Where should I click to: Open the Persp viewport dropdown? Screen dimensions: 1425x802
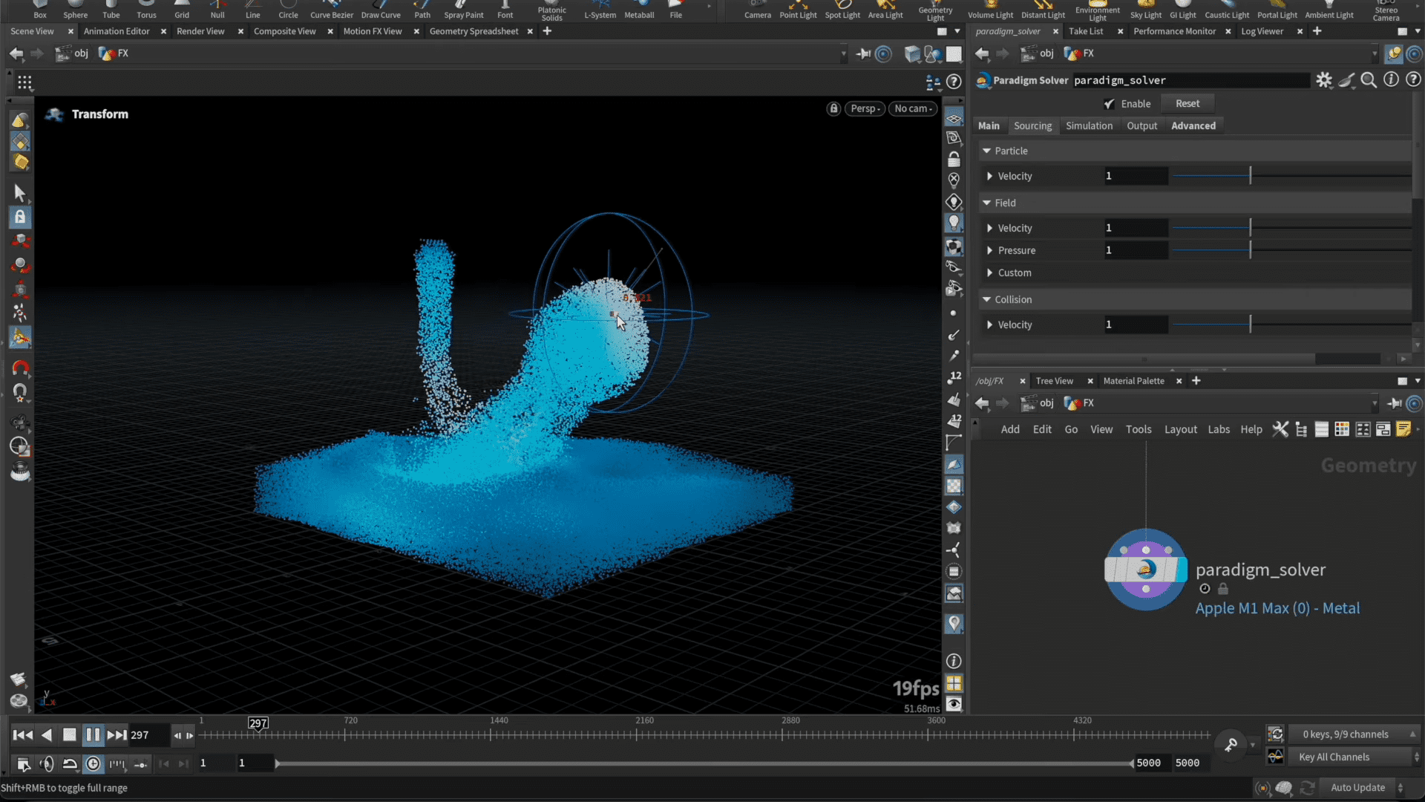[x=865, y=108]
